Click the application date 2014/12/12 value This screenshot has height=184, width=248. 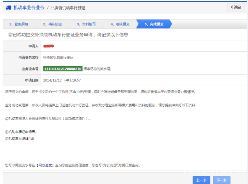(62, 80)
